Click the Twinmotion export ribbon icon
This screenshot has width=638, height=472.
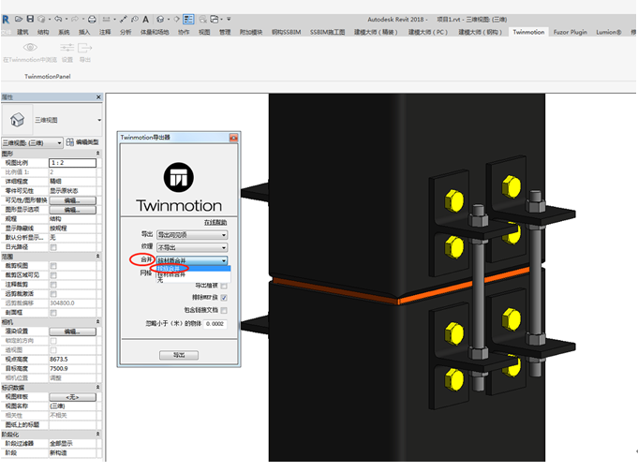point(84,48)
